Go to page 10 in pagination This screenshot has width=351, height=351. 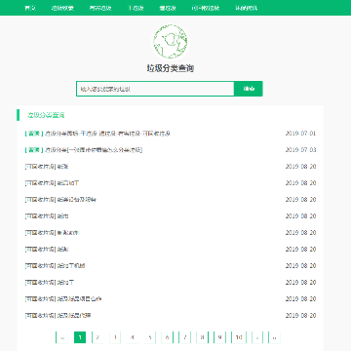coord(239,337)
